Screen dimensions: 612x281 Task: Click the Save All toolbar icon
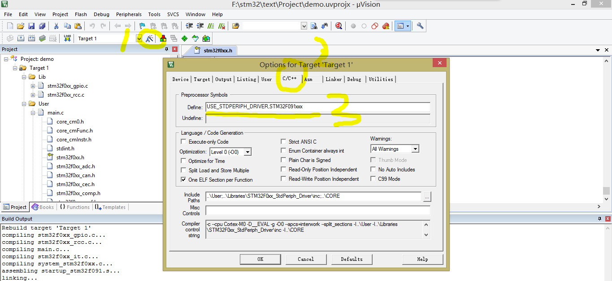[42, 26]
